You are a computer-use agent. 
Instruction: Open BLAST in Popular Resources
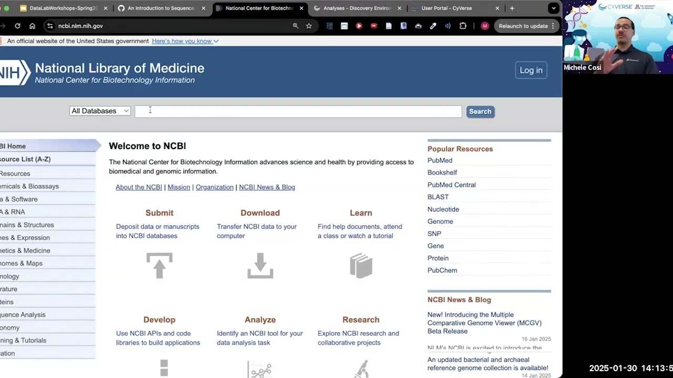[x=438, y=197]
